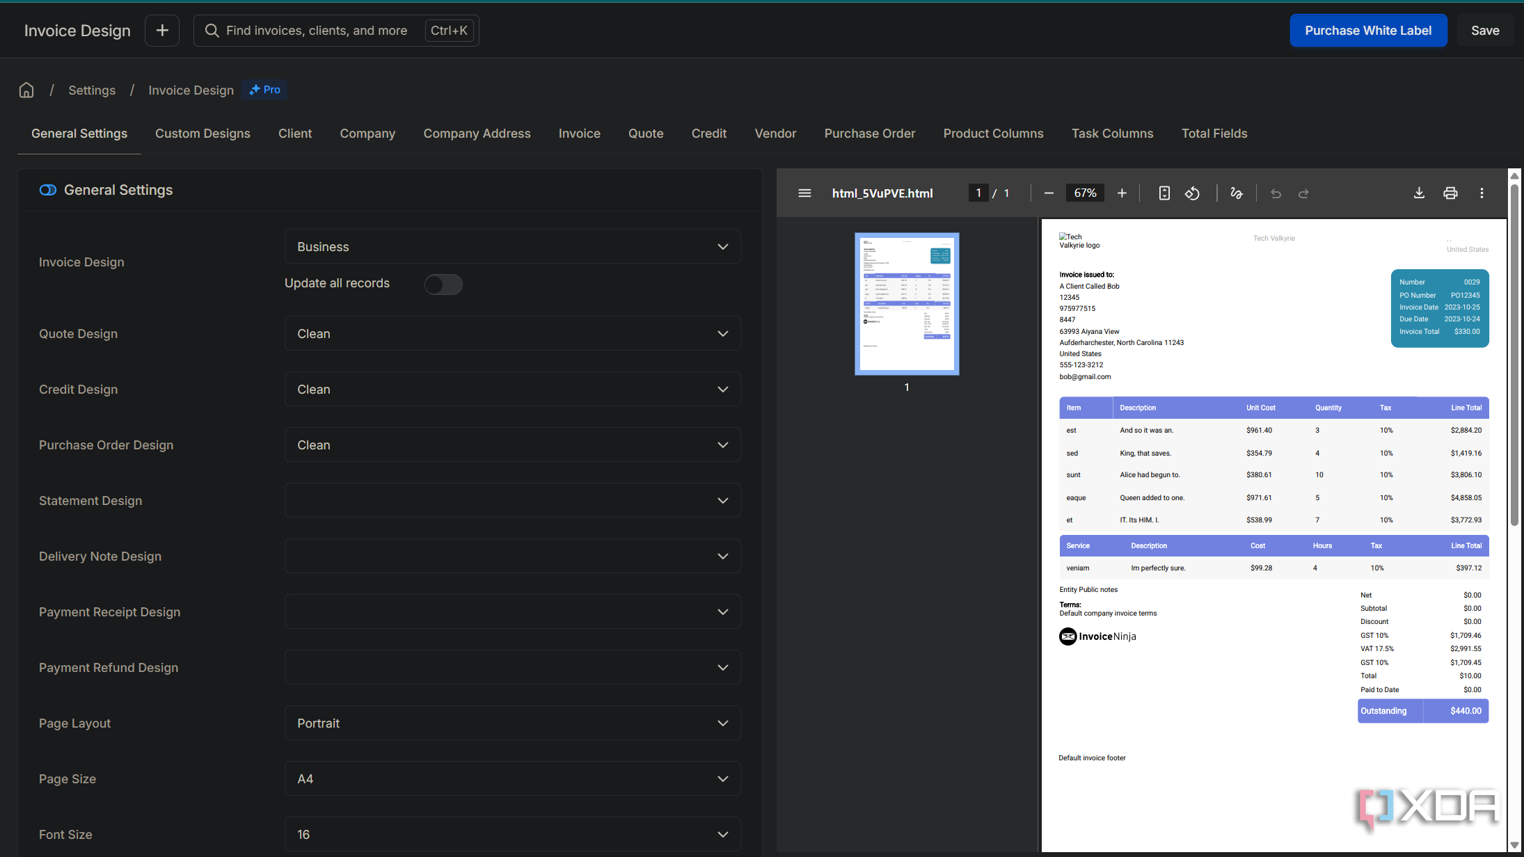The height and width of the screenshot is (857, 1524).
Task: Toggle Update all records switch
Action: [443, 284]
